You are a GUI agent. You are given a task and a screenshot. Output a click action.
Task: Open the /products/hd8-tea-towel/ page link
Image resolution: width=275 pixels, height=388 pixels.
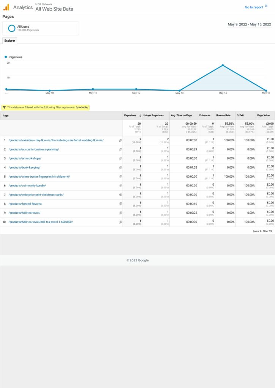coord(24,213)
